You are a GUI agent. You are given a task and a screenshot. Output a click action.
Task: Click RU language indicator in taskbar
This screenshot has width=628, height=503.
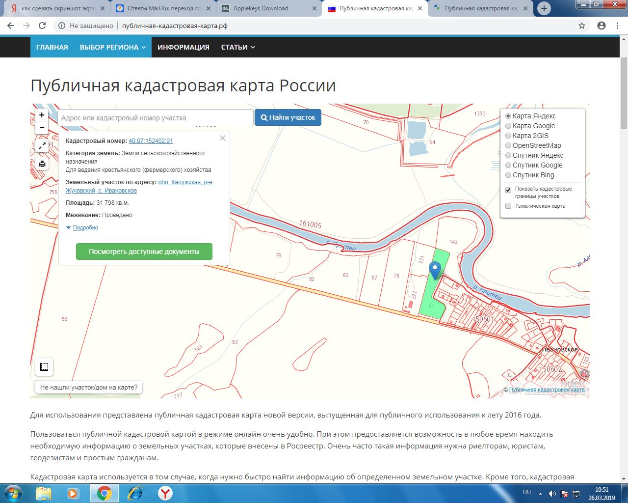pos(527,492)
